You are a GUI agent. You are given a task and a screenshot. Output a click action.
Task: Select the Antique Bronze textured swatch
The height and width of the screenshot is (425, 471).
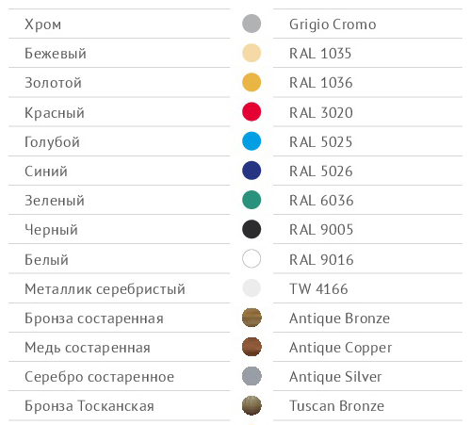pyautogui.click(x=252, y=318)
